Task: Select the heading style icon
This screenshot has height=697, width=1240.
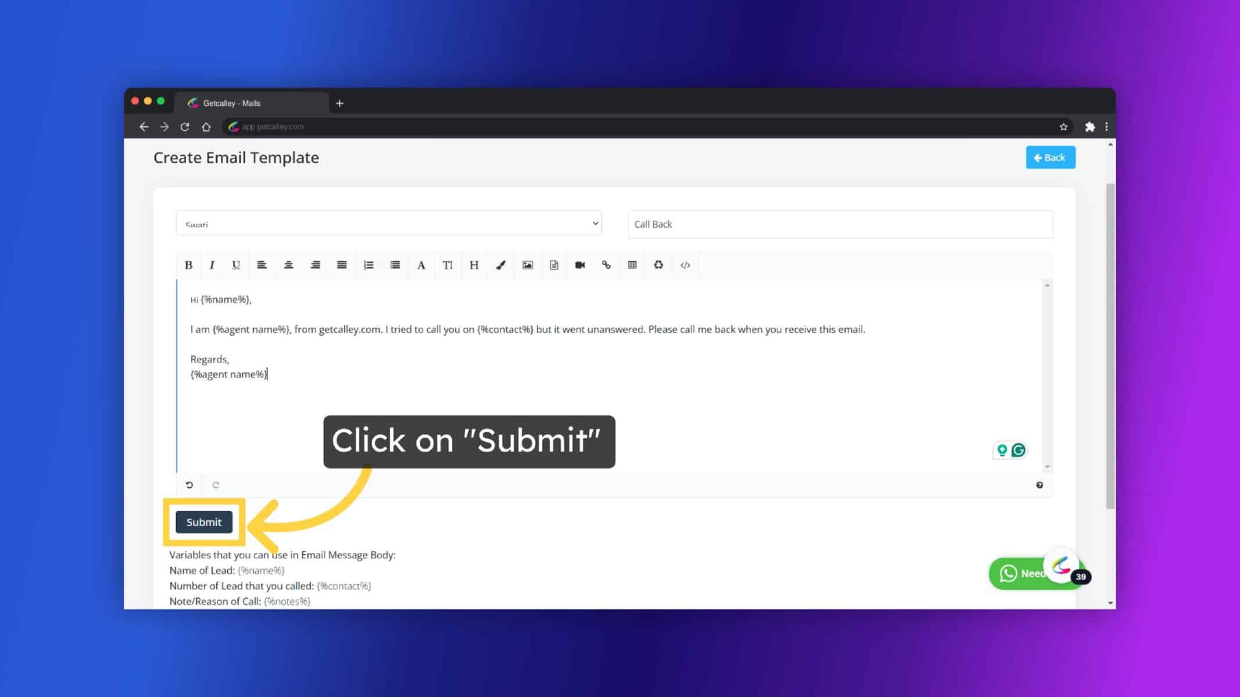Action: tap(474, 265)
